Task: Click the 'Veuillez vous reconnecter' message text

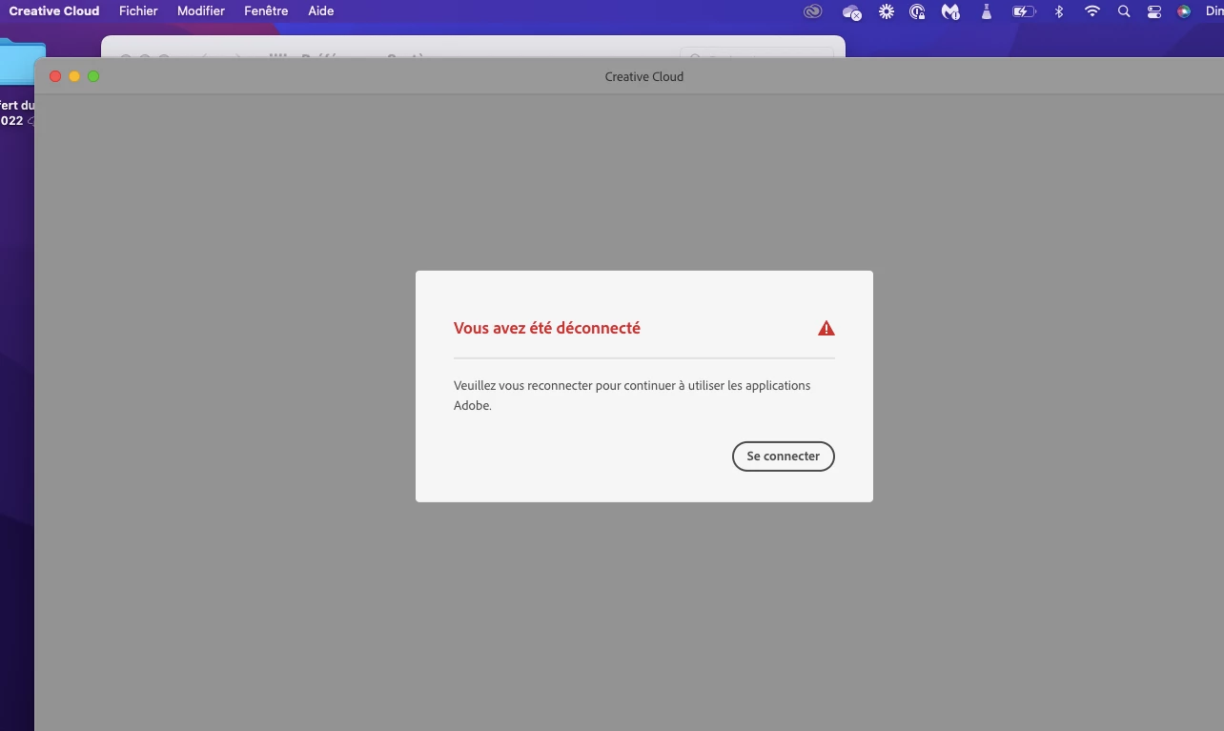Action: 632,396
